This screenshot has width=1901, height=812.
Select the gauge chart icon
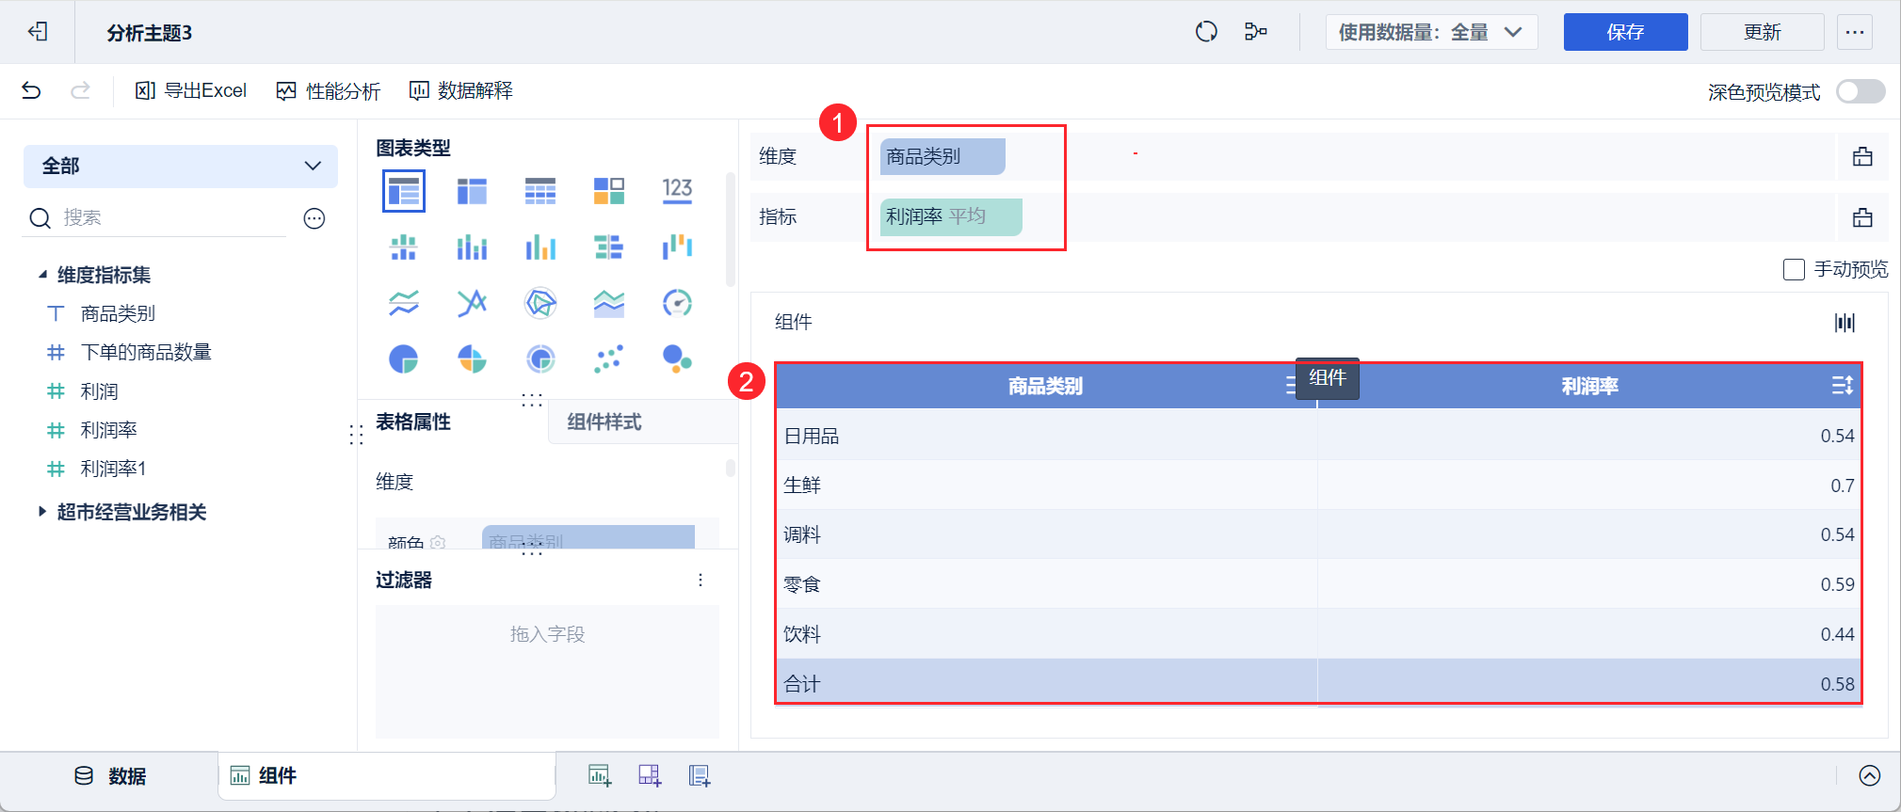[x=677, y=303]
